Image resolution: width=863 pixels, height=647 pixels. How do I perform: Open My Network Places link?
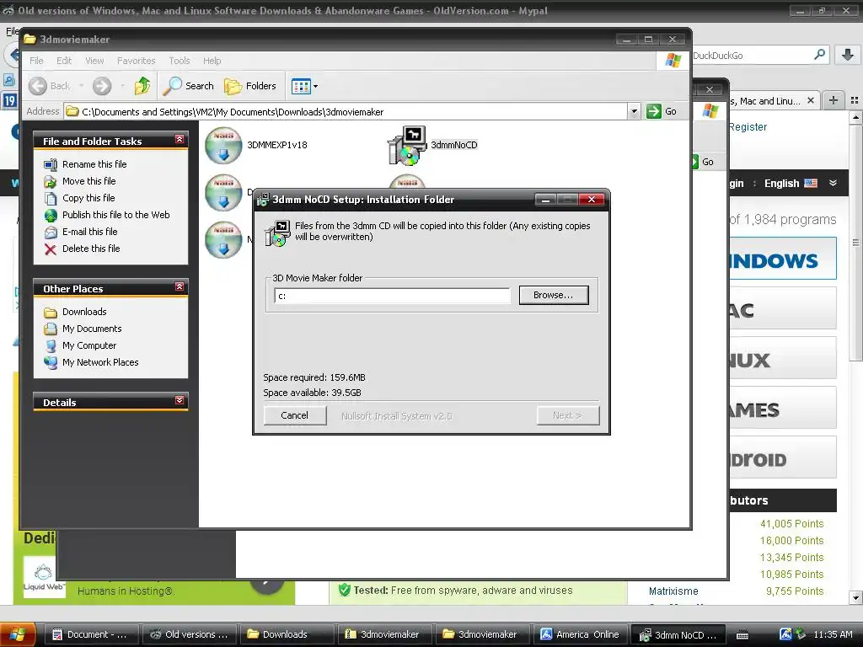click(100, 362)
